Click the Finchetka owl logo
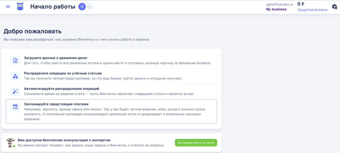 click(x=20, y=7)
